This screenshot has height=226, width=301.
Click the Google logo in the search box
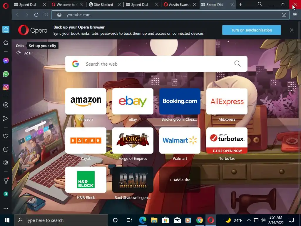click(76, 64)
